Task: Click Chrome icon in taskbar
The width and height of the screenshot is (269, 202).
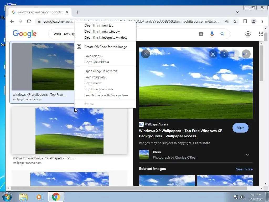Action: [56, 197]
